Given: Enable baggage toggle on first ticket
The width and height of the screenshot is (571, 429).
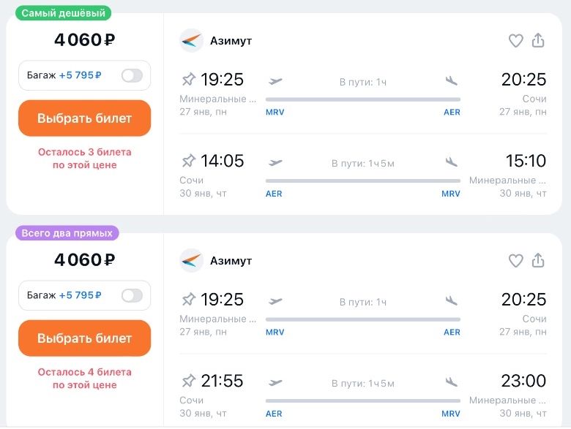Looking at the screenshot, I should click(x=132, y=75).
